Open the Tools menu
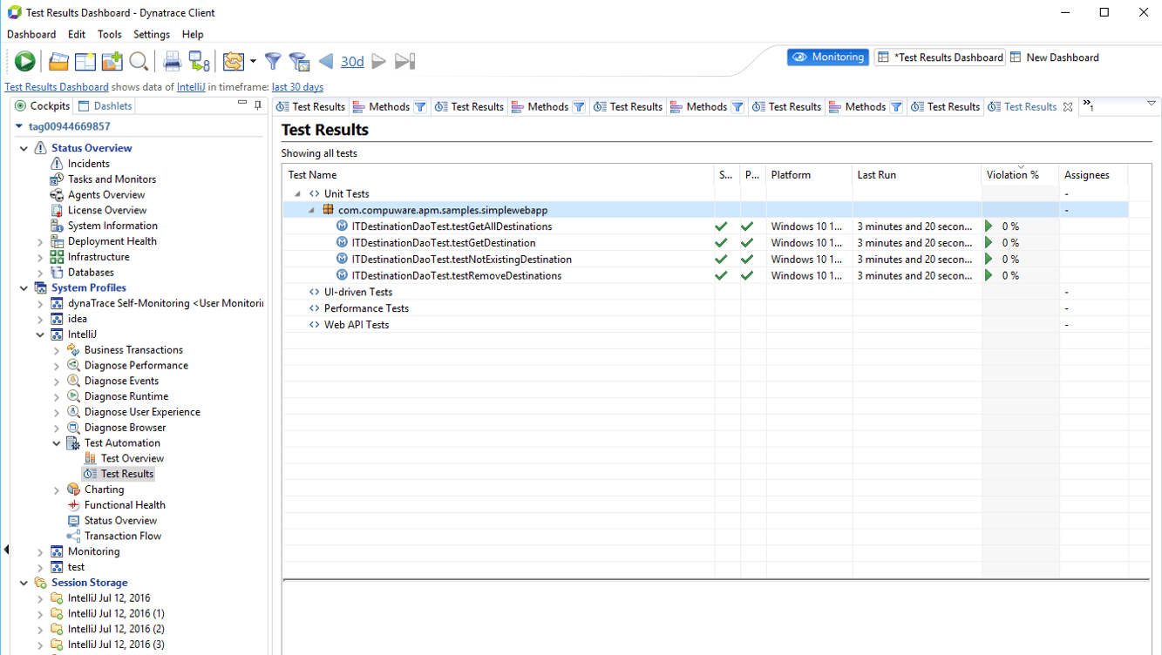This screenshot has width=1162, height=655. [110, 34]
